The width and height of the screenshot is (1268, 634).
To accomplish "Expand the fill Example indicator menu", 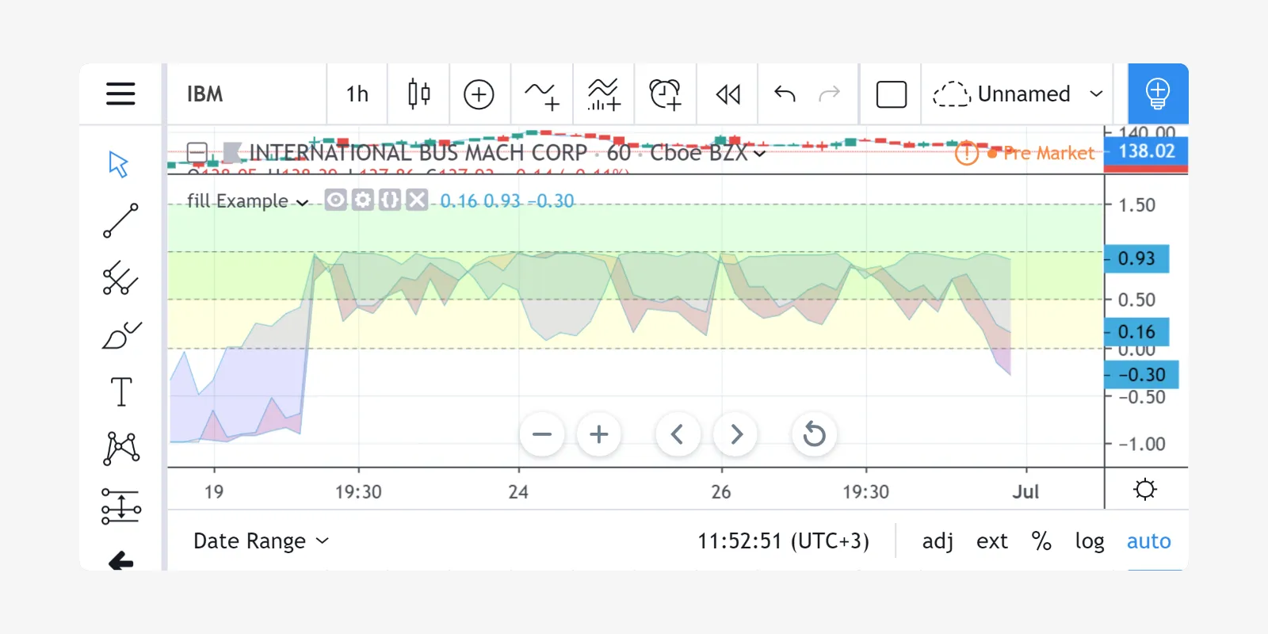I will 246,201.
